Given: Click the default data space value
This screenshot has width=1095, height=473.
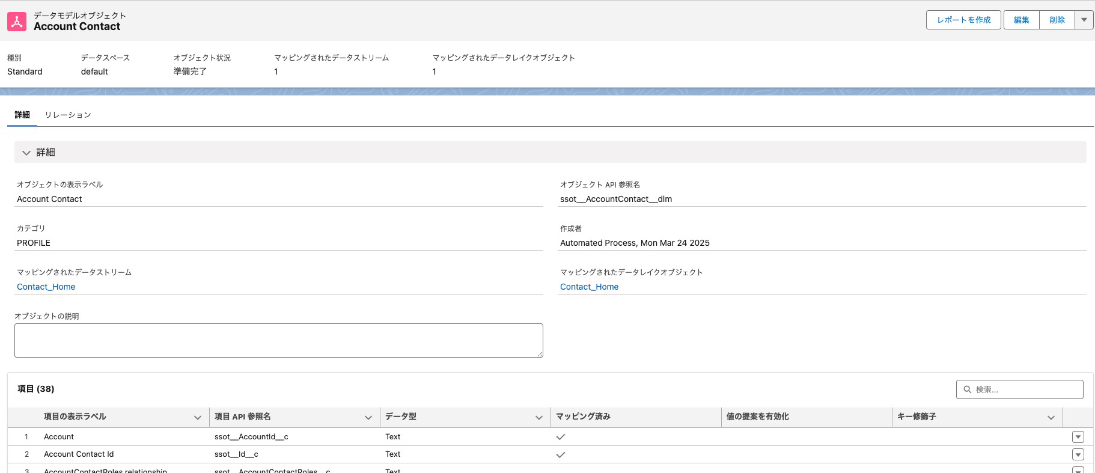Looking at the screenshot, I should 94,72.
